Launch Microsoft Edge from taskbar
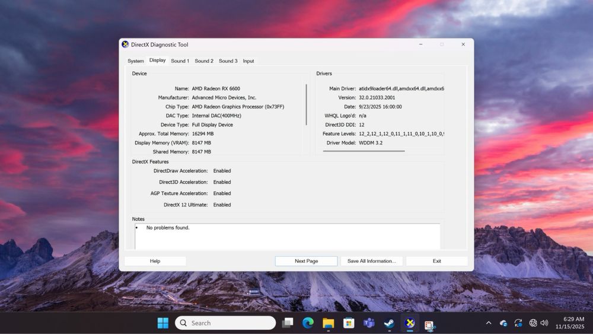Screen dimensions: 593x334 (x=308, y=323)
